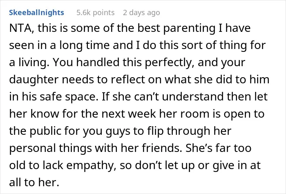Click the word "understand" in fifth line
The image size is (286, 194).
(192, 97)
